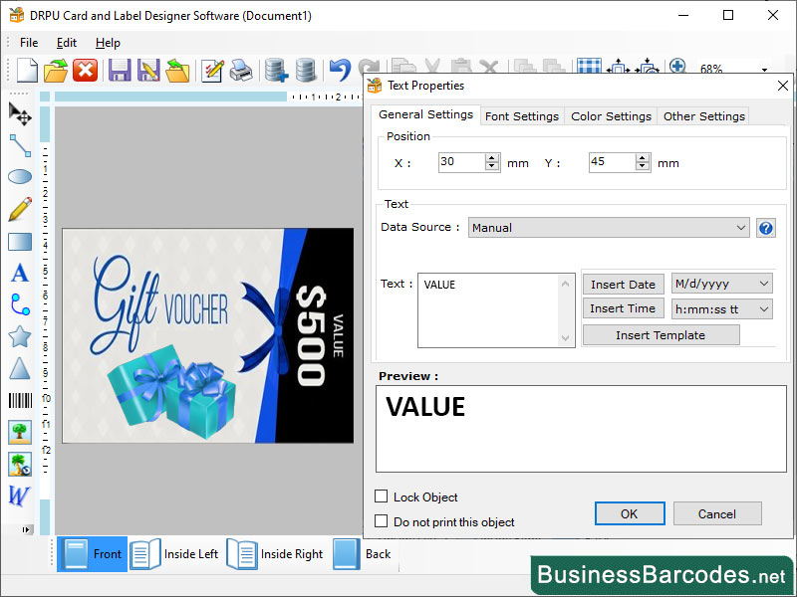Click the Insert Date button
Viewport: 797px width, 597px height.
623,285
